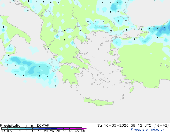Select the 40–45 mm magenta swatch
Image resolution: width=170 pixels, height=132 pixels.
73,128
